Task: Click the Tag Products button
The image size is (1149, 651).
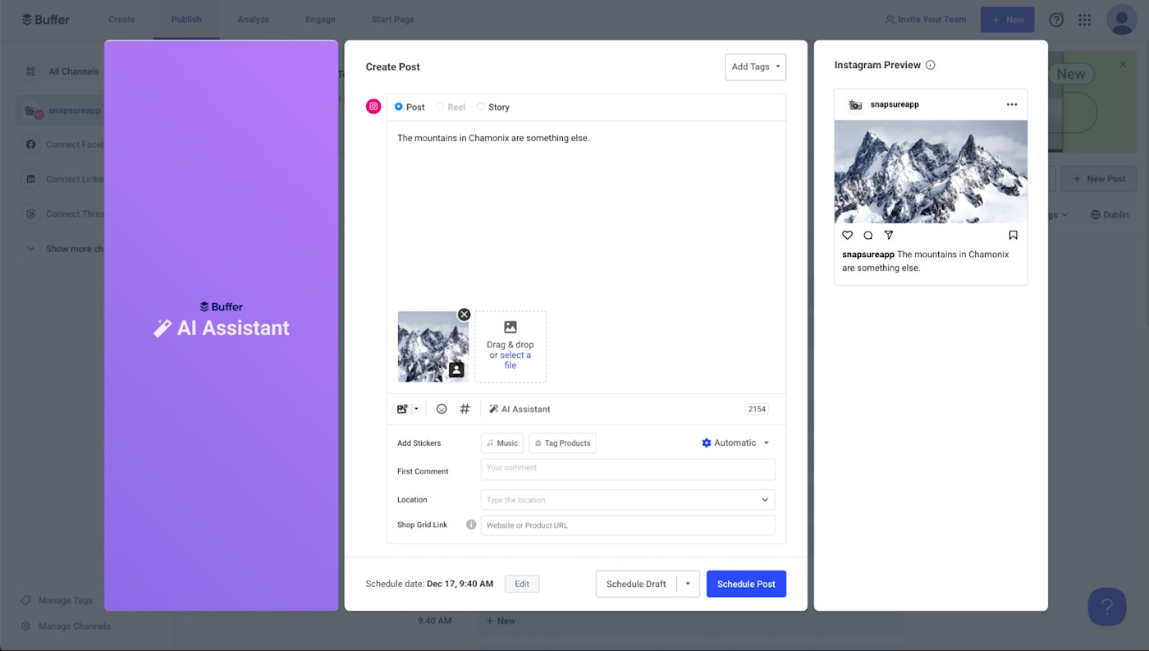Action: point(562,443)
